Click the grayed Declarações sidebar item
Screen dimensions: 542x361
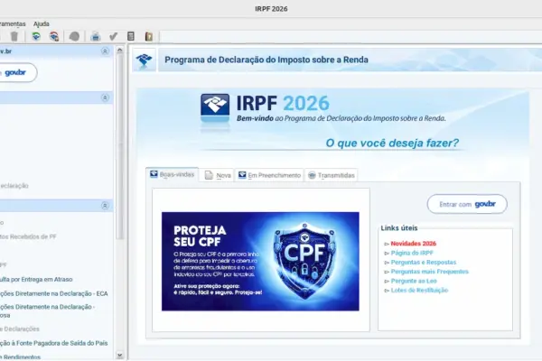[20, 329]
